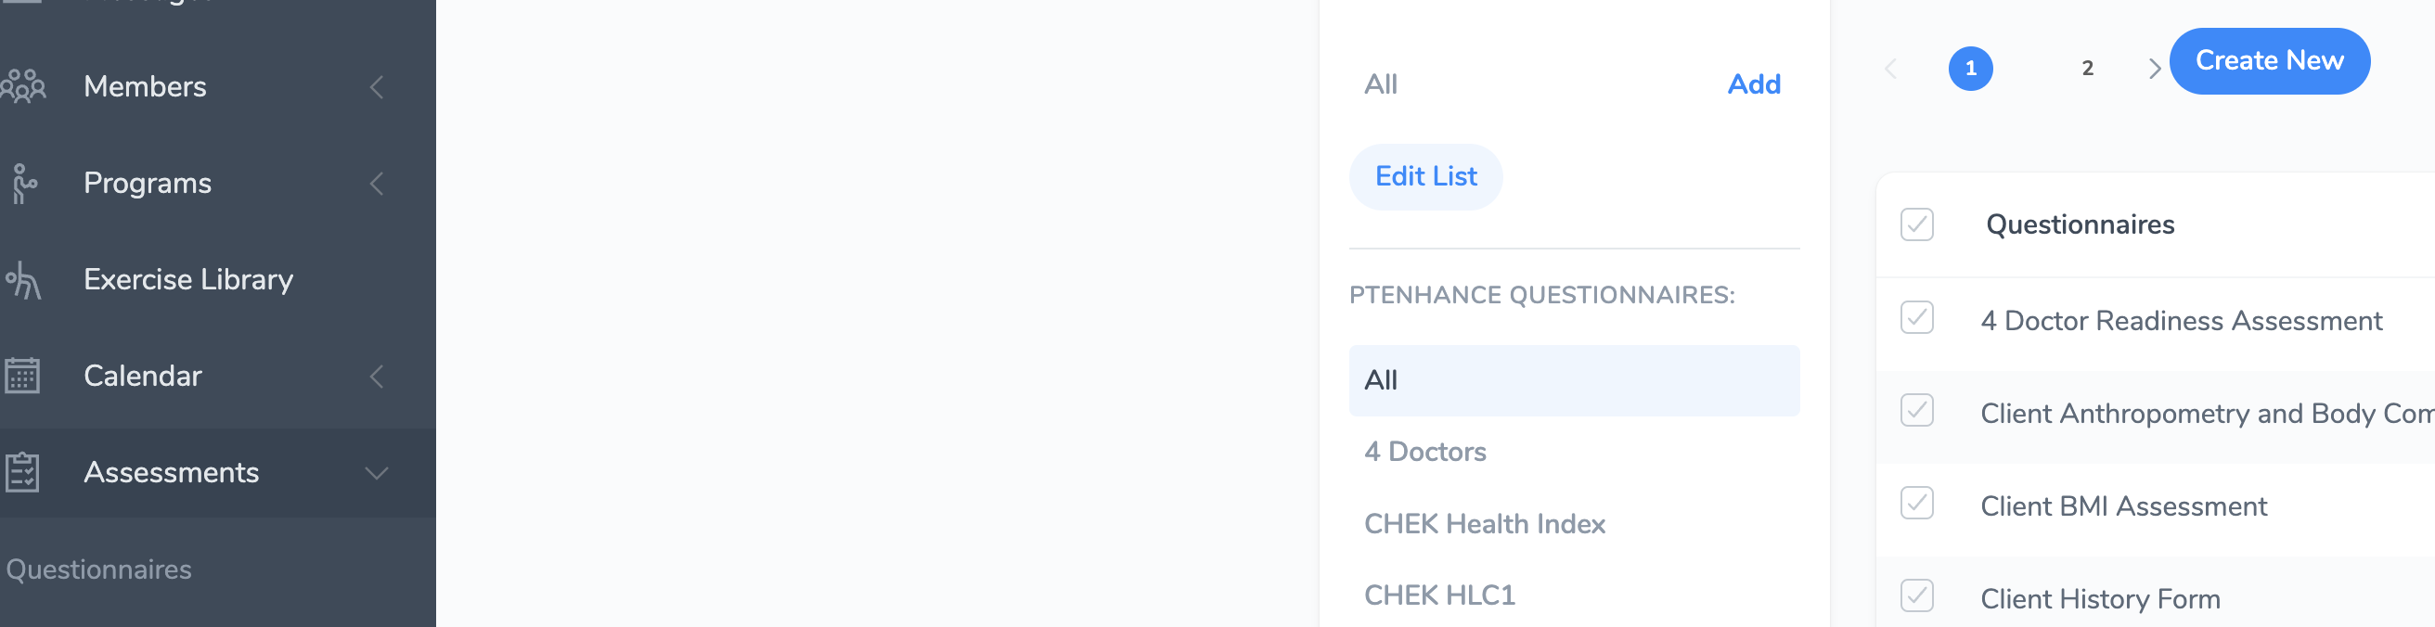This screenshot has width=2435, height=627.
Task: Expand the Calendar submenu chevron
Action: tap(376, 376)
